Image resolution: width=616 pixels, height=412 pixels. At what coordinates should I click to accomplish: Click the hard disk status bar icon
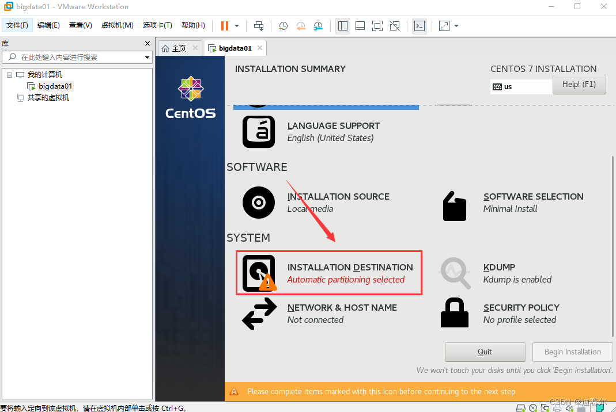(520, 408)
